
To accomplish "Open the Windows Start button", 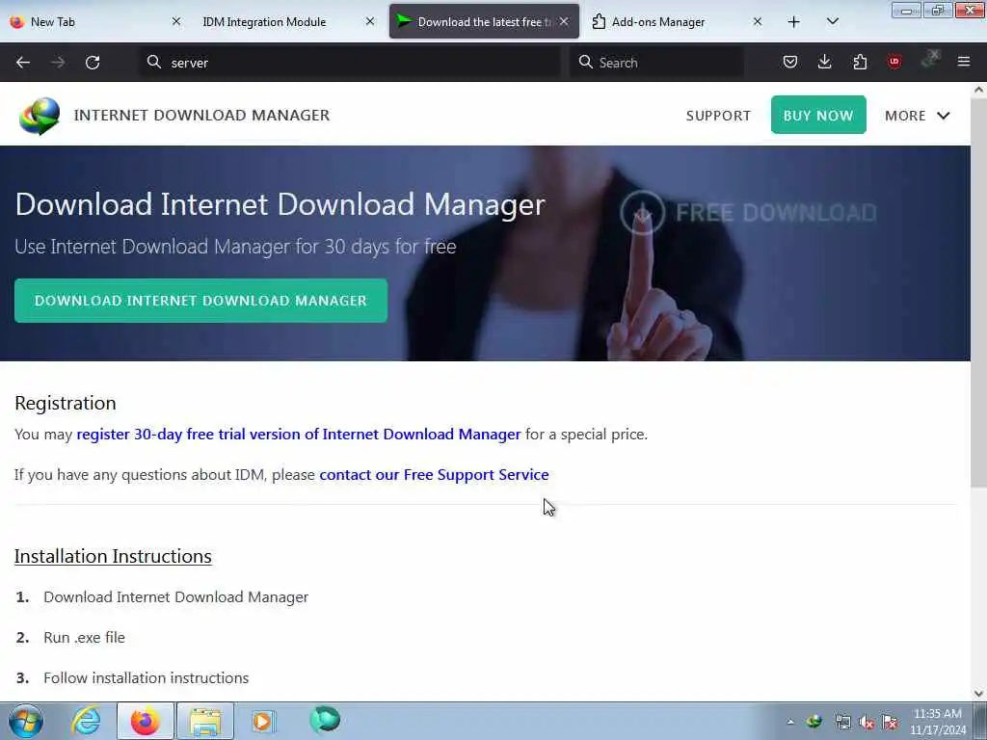I will click(26, 721).
